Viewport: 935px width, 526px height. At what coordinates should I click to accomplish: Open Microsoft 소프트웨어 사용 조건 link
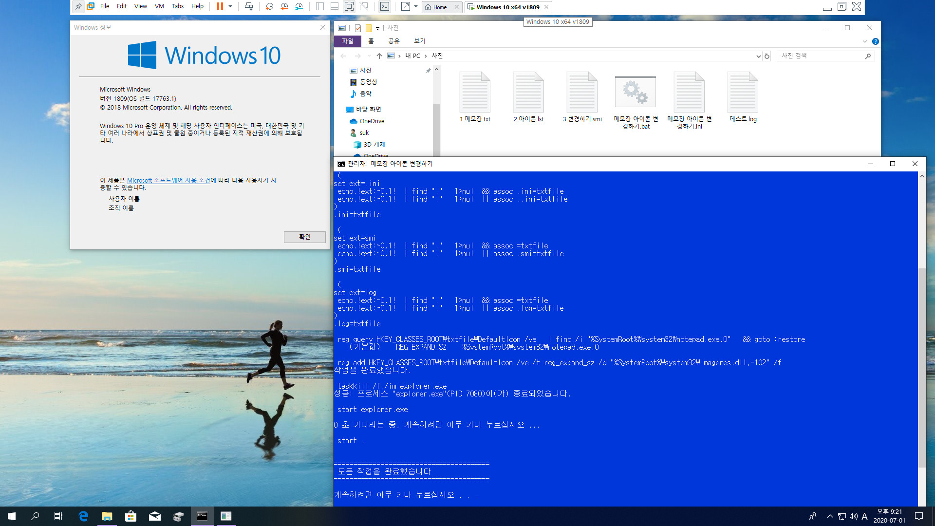click(x=168, y=180)
